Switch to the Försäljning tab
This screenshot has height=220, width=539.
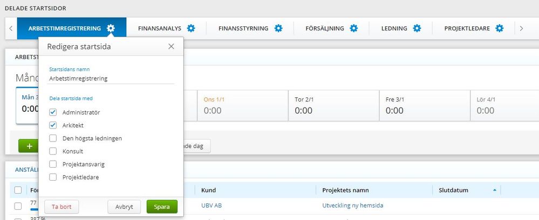click(x=325, y=29)
